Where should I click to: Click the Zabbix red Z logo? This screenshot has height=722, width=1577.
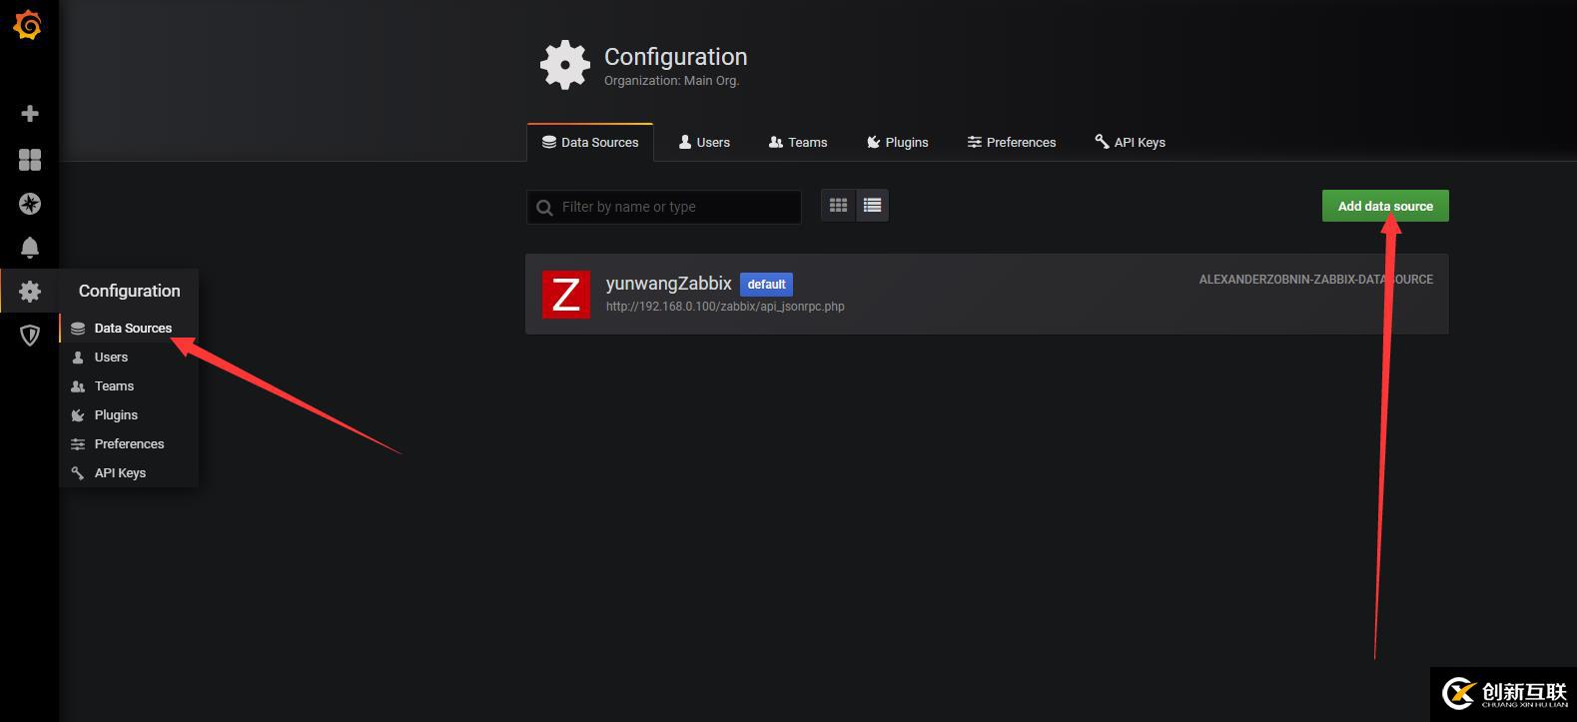click(x=566, y=295)
